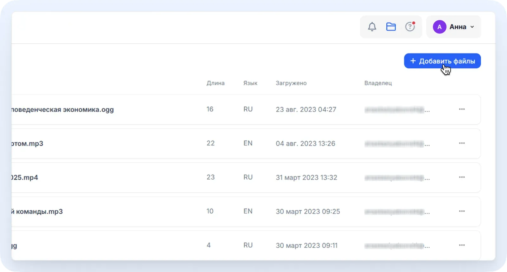
Task: Click the length value 16
Action: pyautogui.click(x=210, y=109)
